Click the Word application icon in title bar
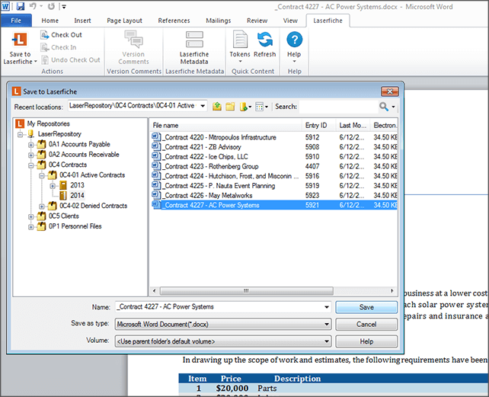 (5, 6)
